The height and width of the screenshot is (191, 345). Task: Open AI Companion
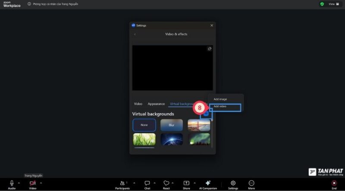click(208, 183)
